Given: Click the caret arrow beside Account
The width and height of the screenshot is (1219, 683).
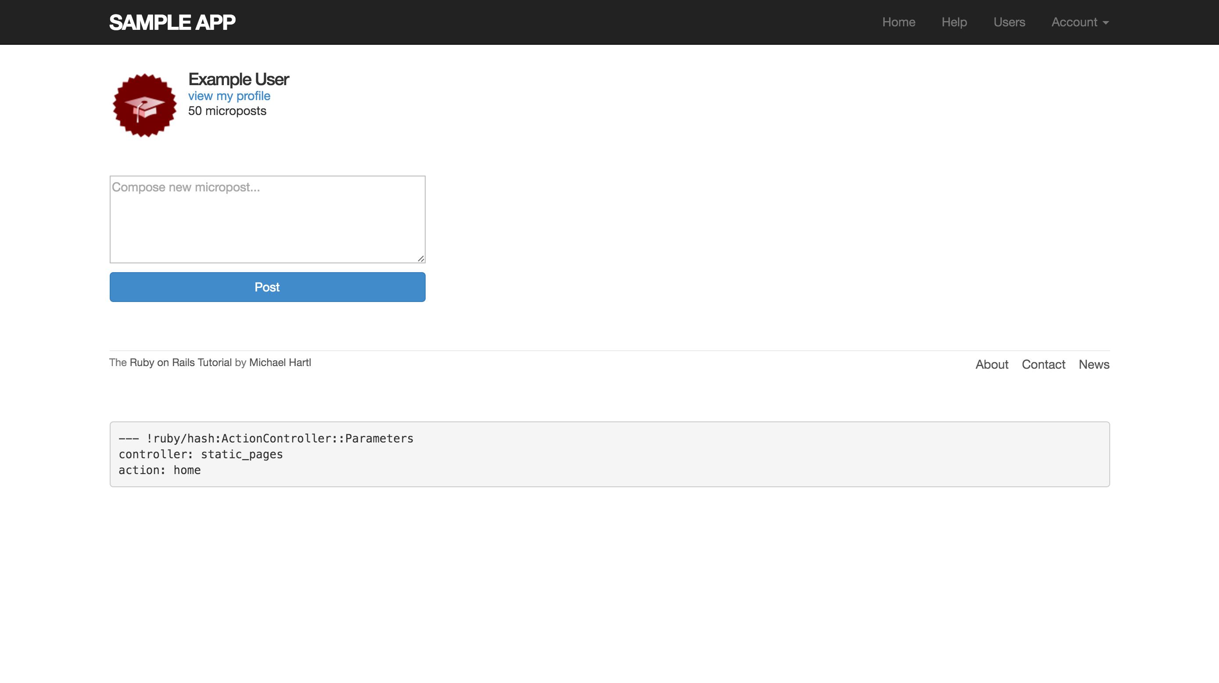Looking at the screenshot, I should coord(1105,23).
